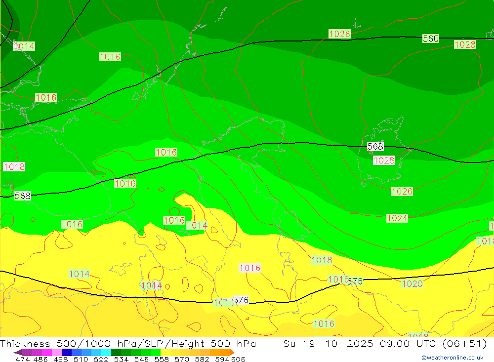Select the legend value 486
494x362 pixels.
(x=41, y=359)
